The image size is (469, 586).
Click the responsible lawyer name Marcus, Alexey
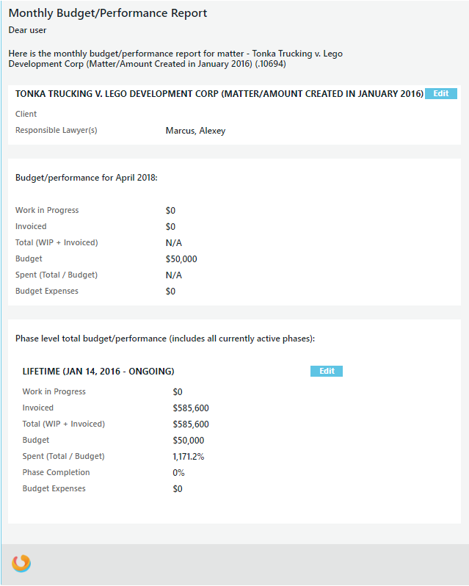pos(195,131)
